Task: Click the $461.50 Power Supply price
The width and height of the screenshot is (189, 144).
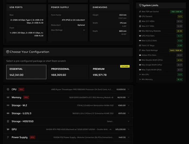Action: 122,137
